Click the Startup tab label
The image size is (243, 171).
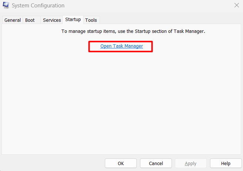(73, 20)
